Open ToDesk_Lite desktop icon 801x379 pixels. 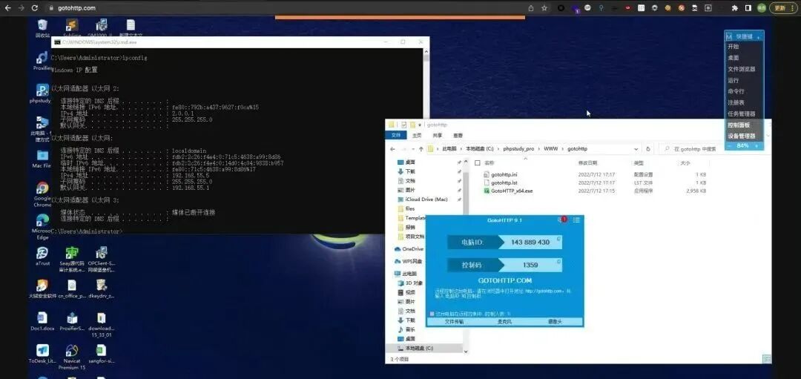[x=42, y=354]
